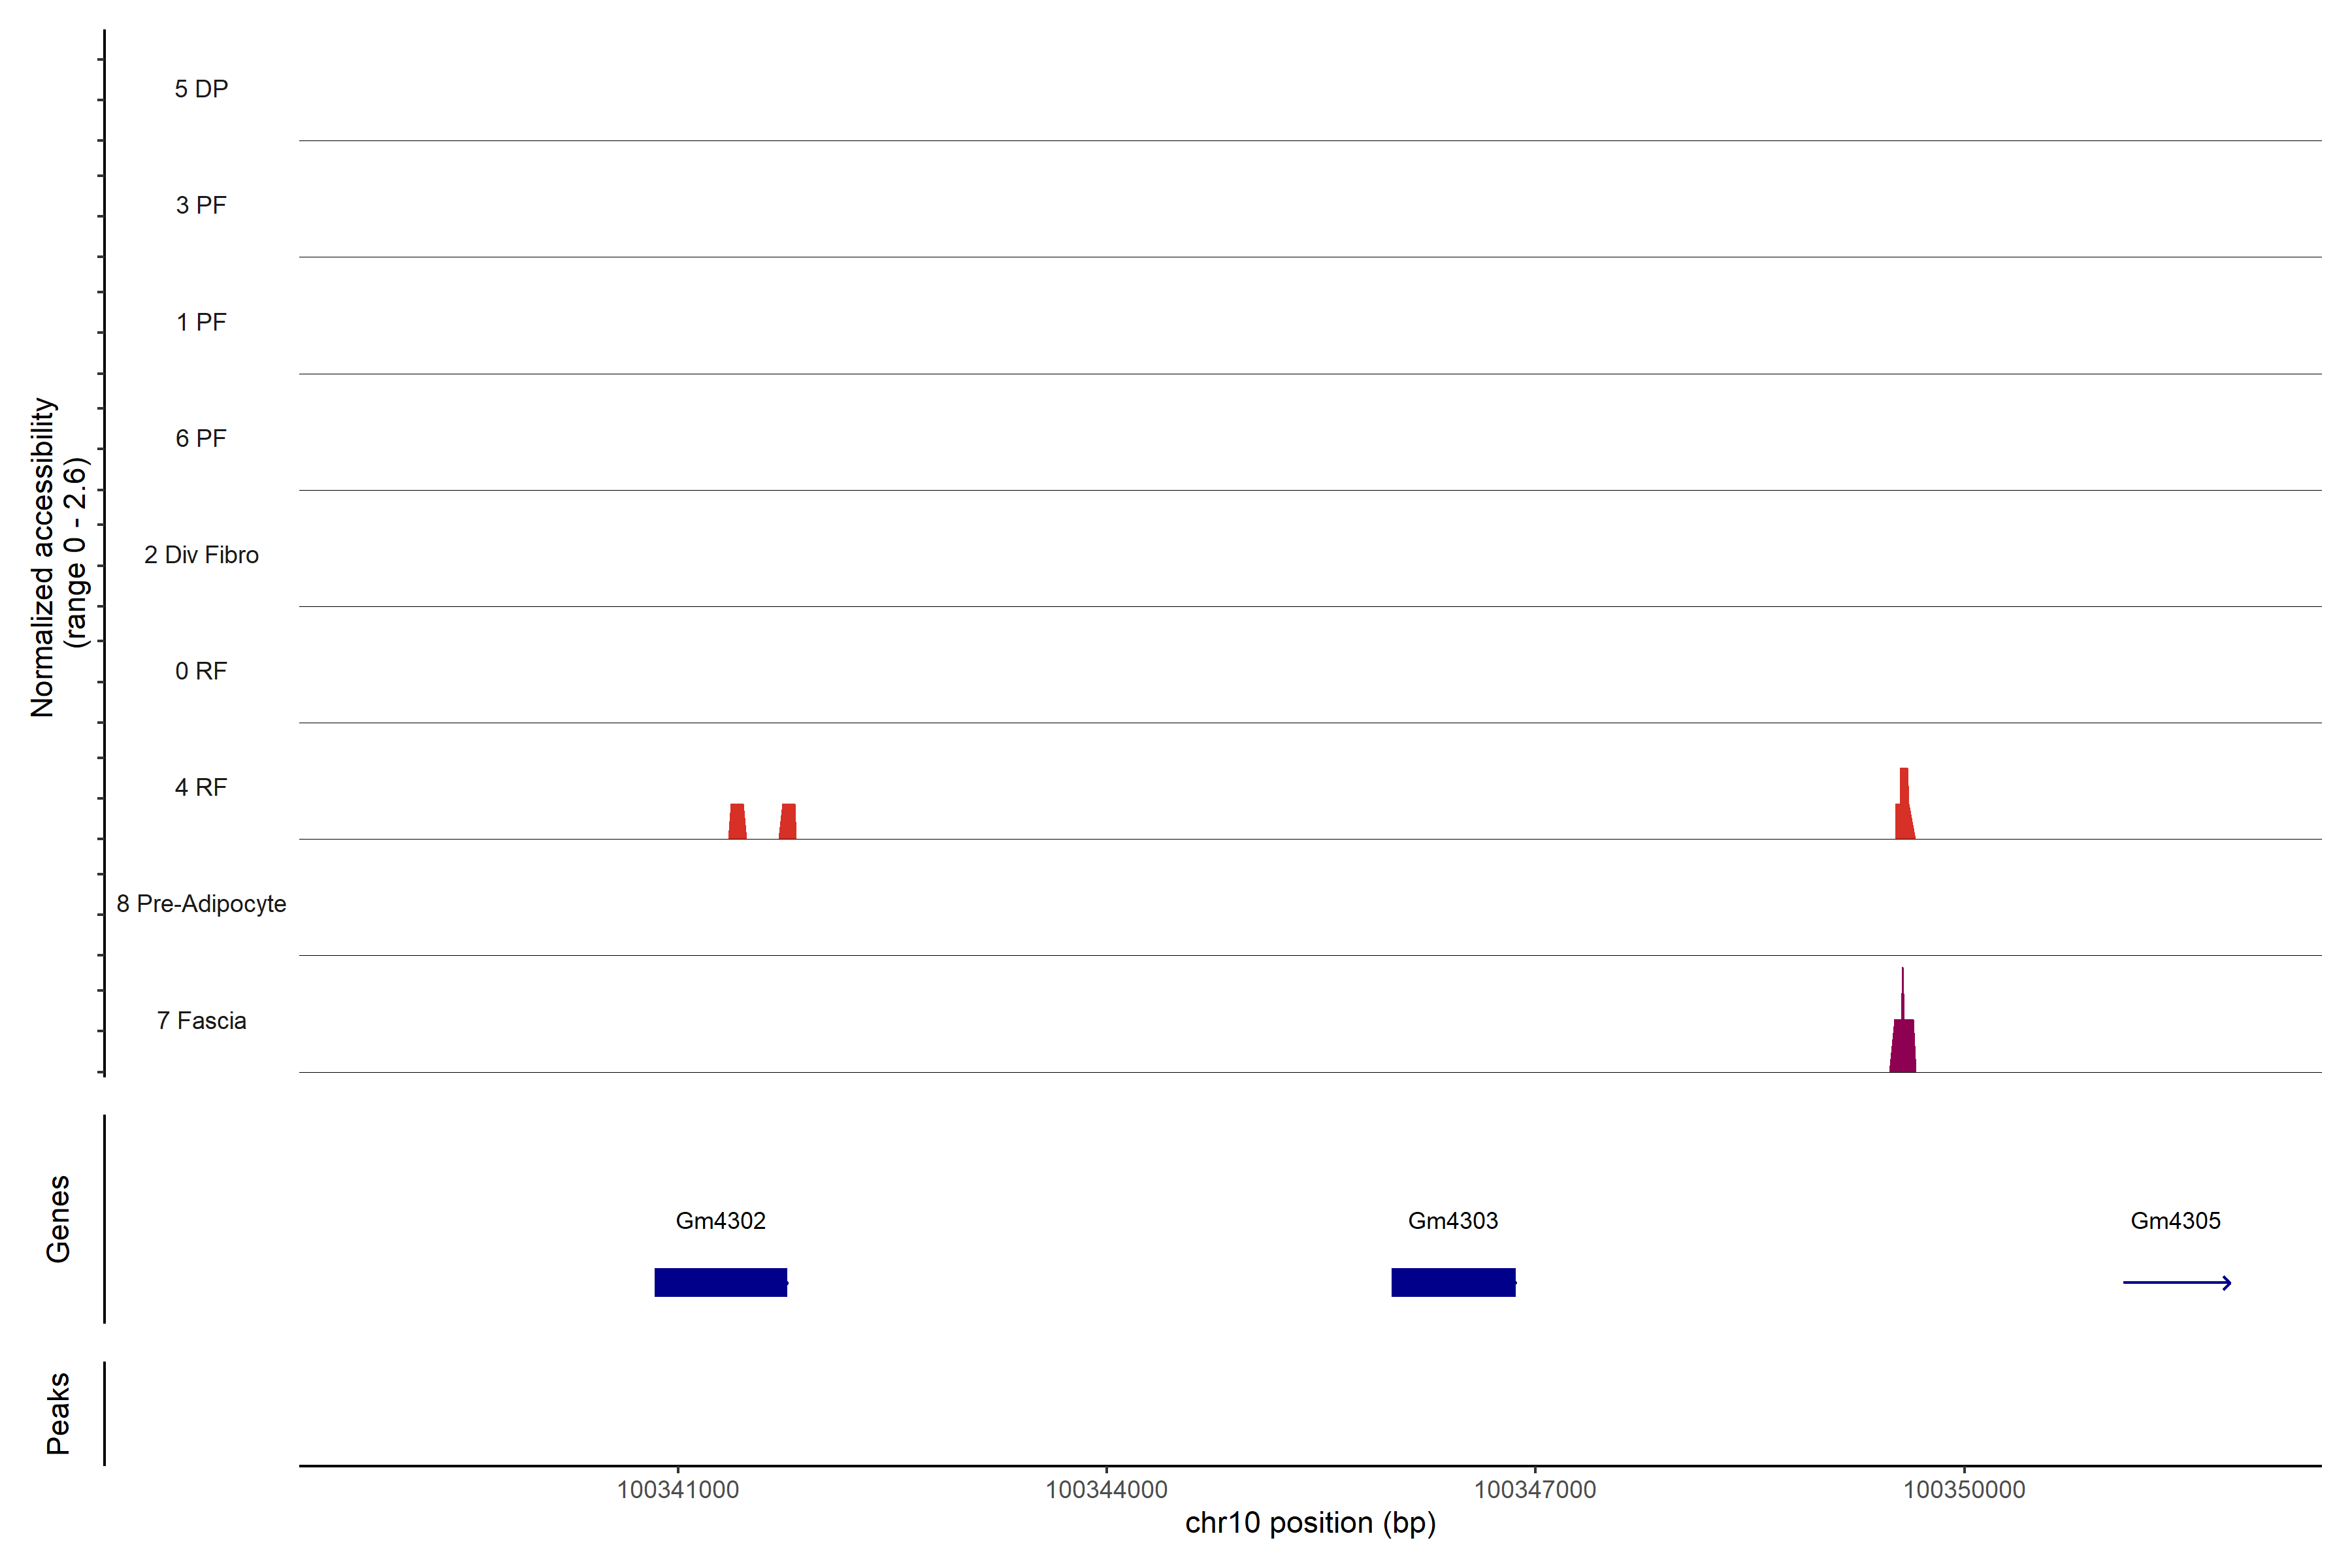The height and width of the screenshot is (1568, 2352).
Task: Click the Gm4305 gene label
Action: (2175, 1220)
